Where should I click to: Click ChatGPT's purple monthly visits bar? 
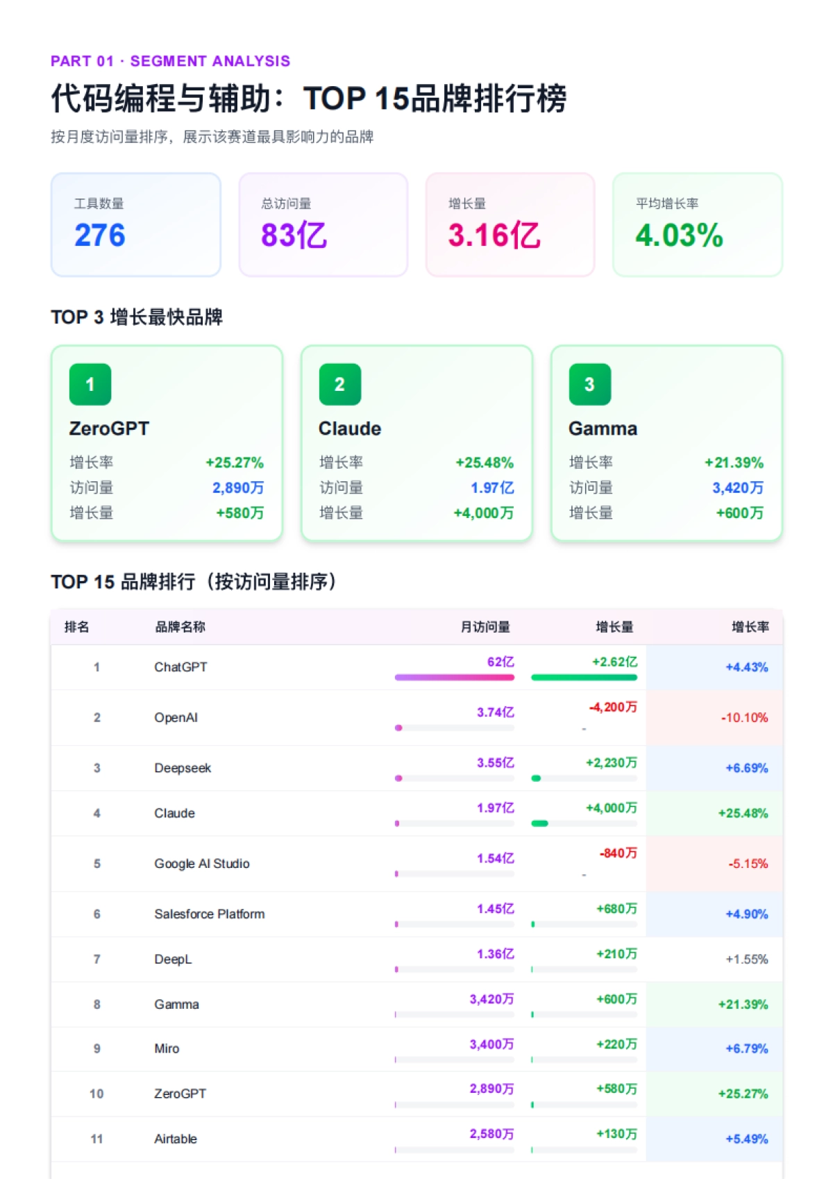click(455, 677)
